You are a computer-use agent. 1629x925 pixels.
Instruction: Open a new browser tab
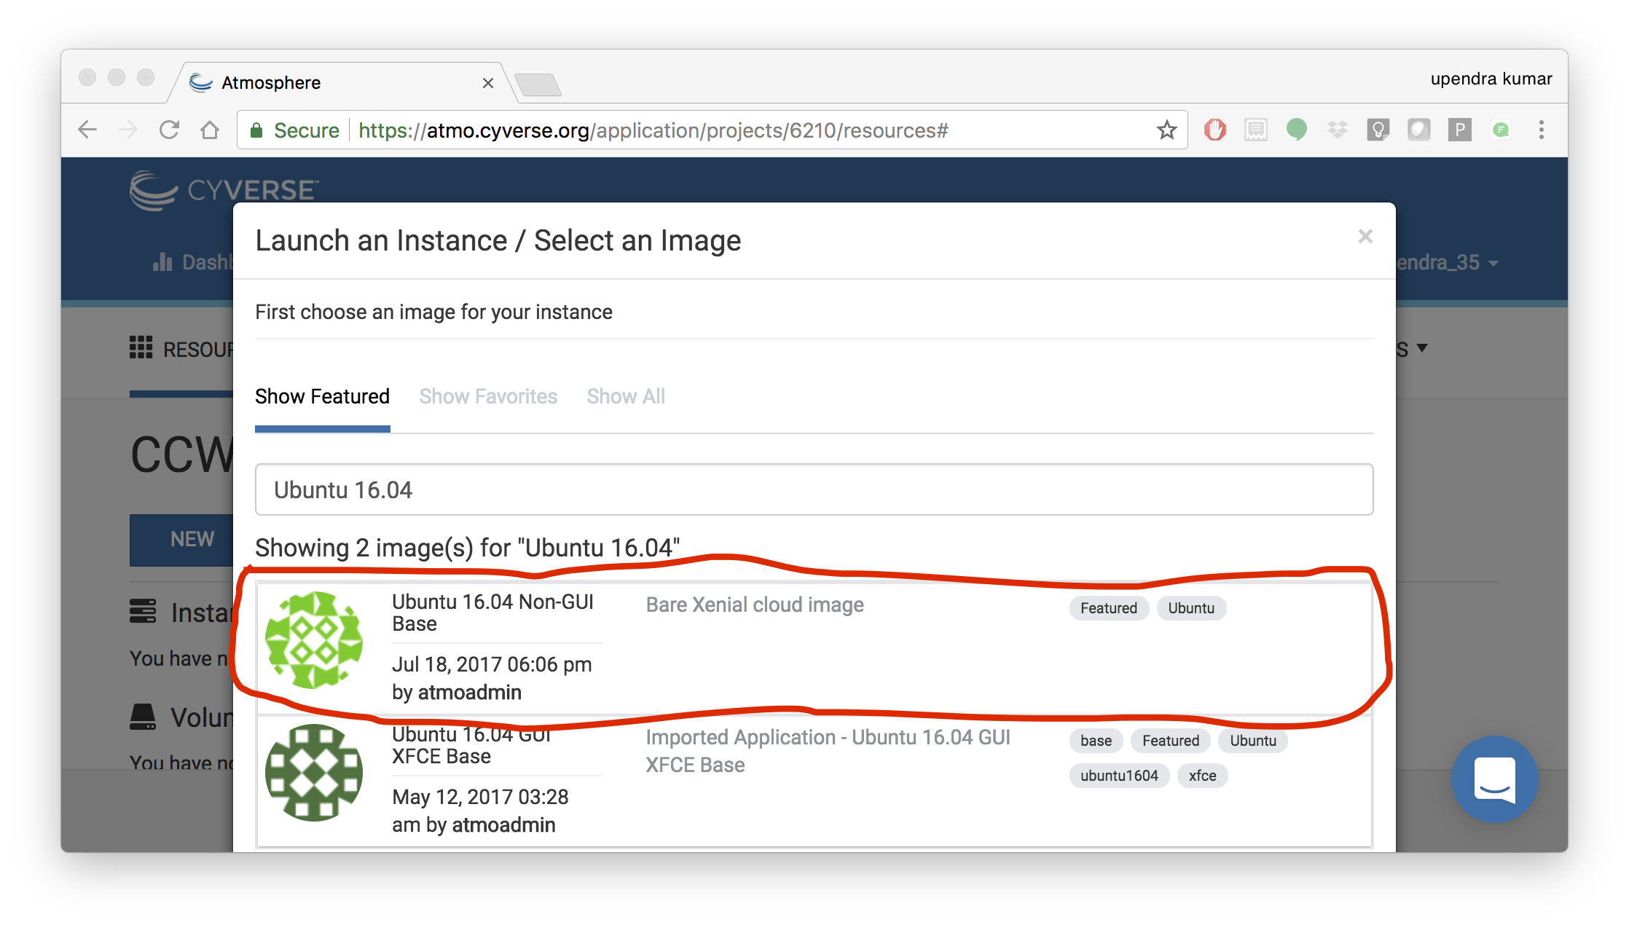[538, 84]
